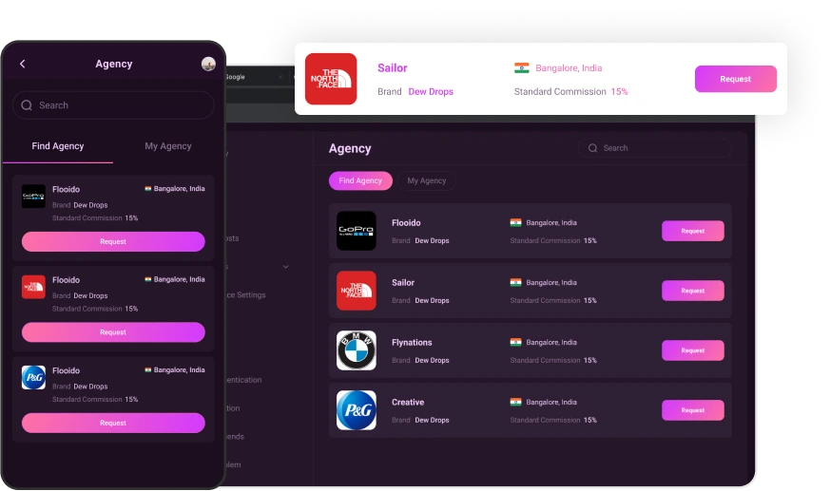Open Sailor title in popup card

(x=393, y=67)
